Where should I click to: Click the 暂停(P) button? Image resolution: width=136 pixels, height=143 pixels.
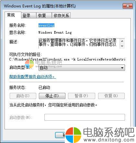click(x=82, y=96)
